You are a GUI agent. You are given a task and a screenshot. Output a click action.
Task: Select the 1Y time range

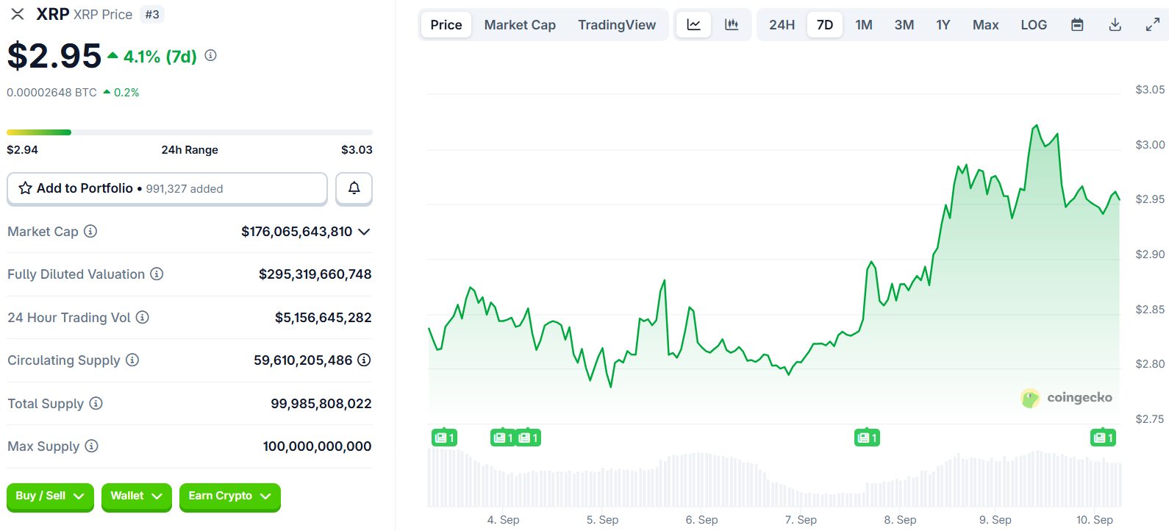(943, 25)
